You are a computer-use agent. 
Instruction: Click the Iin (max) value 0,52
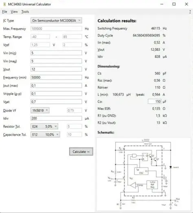pos(157,42)
